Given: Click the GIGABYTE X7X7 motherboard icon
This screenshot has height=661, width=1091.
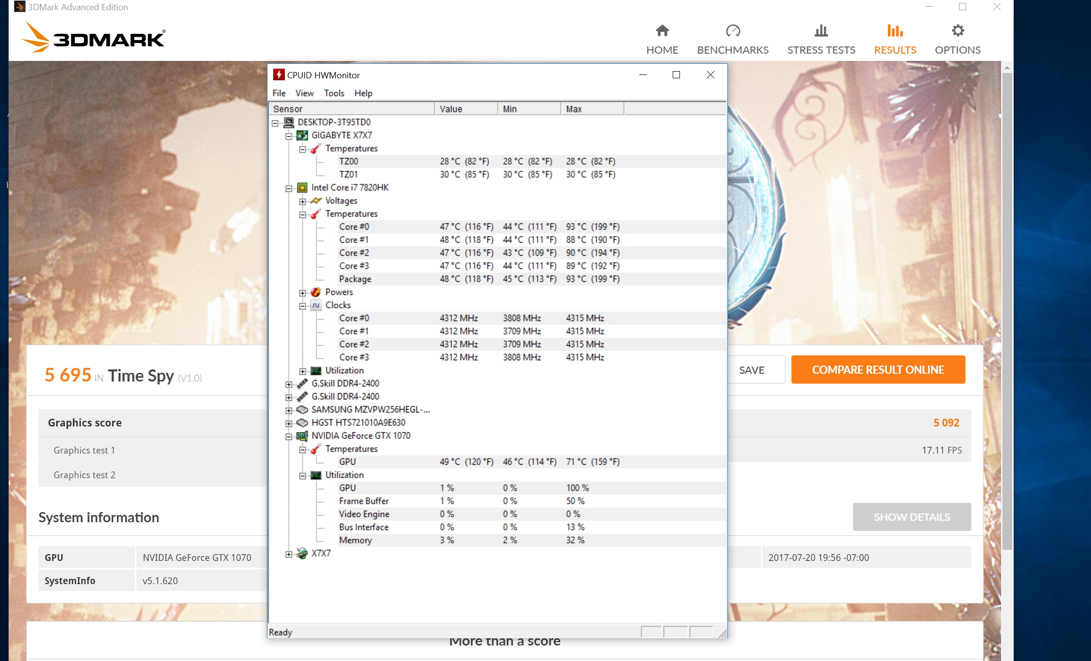Looking at the screenshot, I should point(302,135).
